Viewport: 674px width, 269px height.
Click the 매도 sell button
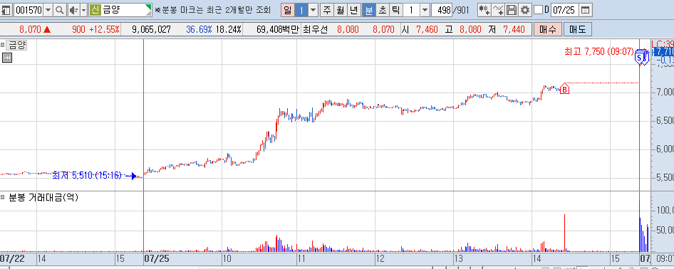(578, 30)
